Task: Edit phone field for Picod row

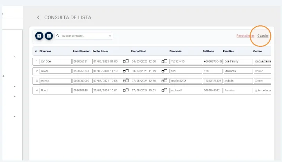Action: coord(213,91)
